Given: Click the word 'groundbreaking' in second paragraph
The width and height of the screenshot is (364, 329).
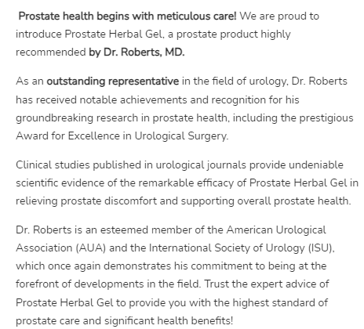Looking at the screenshot, I should 54,118.
